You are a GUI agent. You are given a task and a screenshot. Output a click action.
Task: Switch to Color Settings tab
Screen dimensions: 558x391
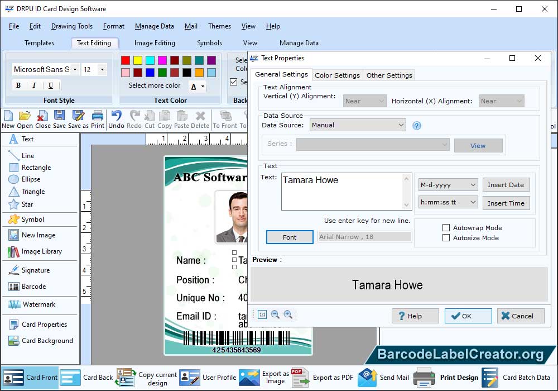[337, 75]
